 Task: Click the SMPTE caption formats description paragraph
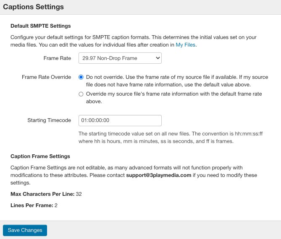(133, 41)
